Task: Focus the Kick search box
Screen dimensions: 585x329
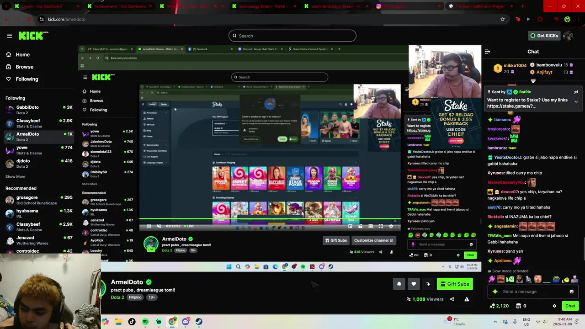Action: point(292,36)
